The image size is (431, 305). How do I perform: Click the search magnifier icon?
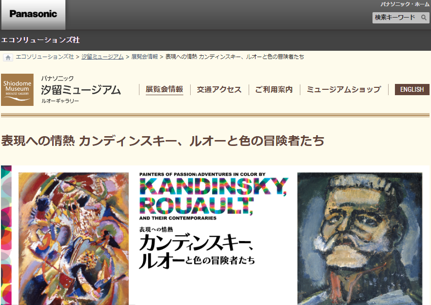coord(424,18)
